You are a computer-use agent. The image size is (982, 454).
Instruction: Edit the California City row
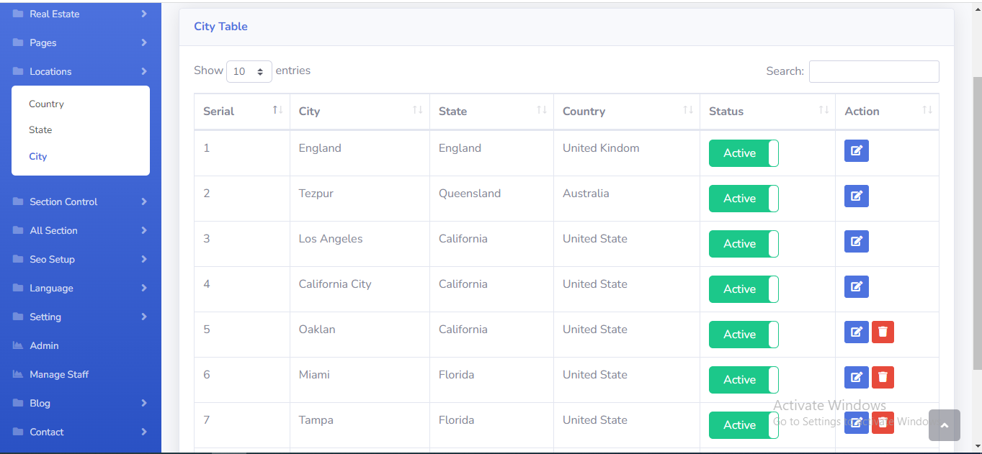pos(856,287)
